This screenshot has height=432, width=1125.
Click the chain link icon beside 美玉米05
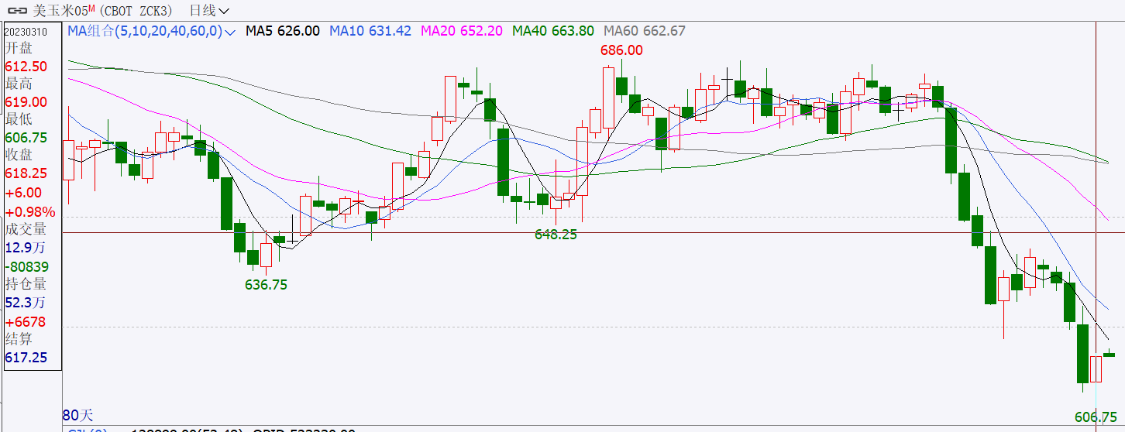coord(18,11)
